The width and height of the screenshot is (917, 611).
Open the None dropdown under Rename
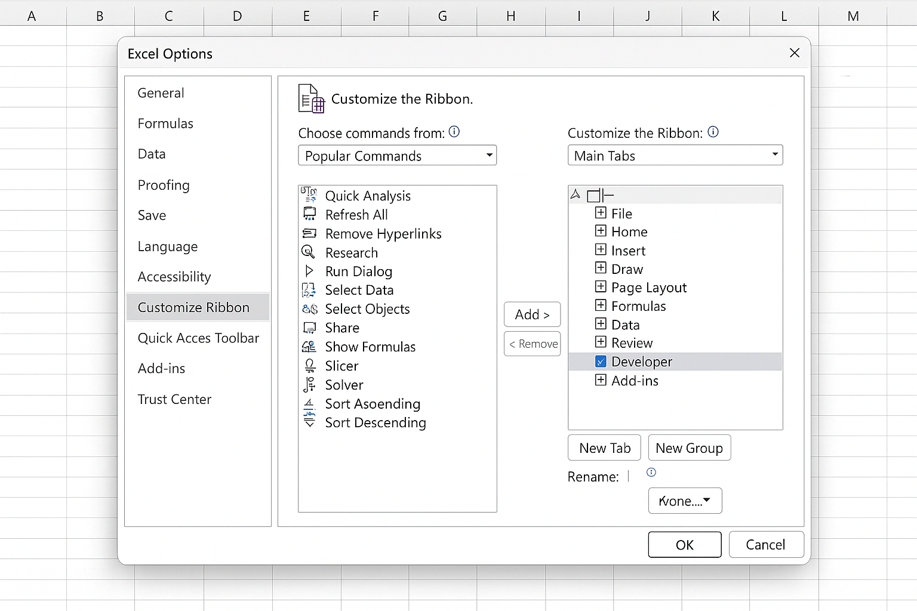(x=685, y=501)
